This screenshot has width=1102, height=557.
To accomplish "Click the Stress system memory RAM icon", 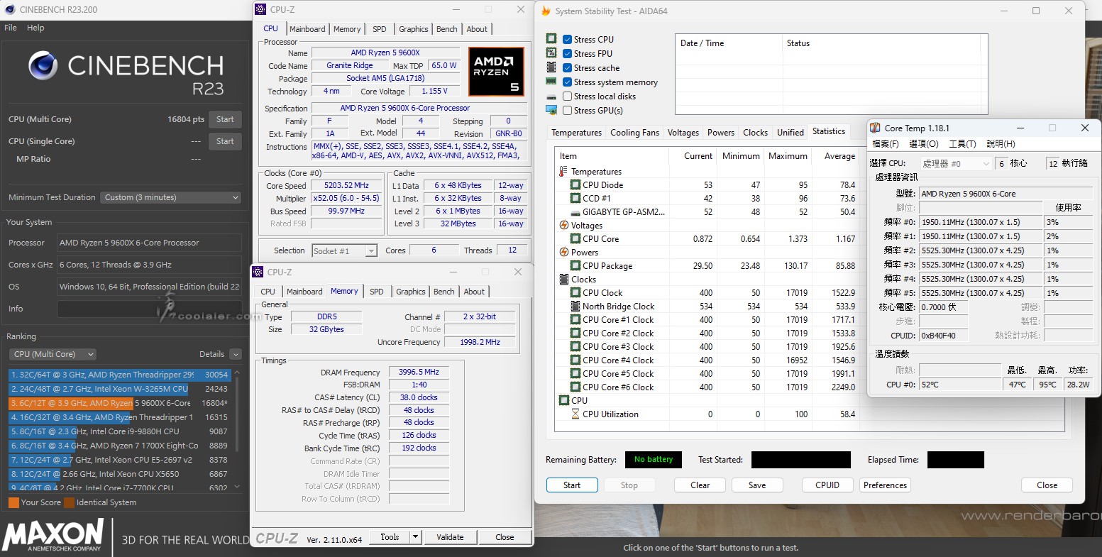I will coord(551,82).
